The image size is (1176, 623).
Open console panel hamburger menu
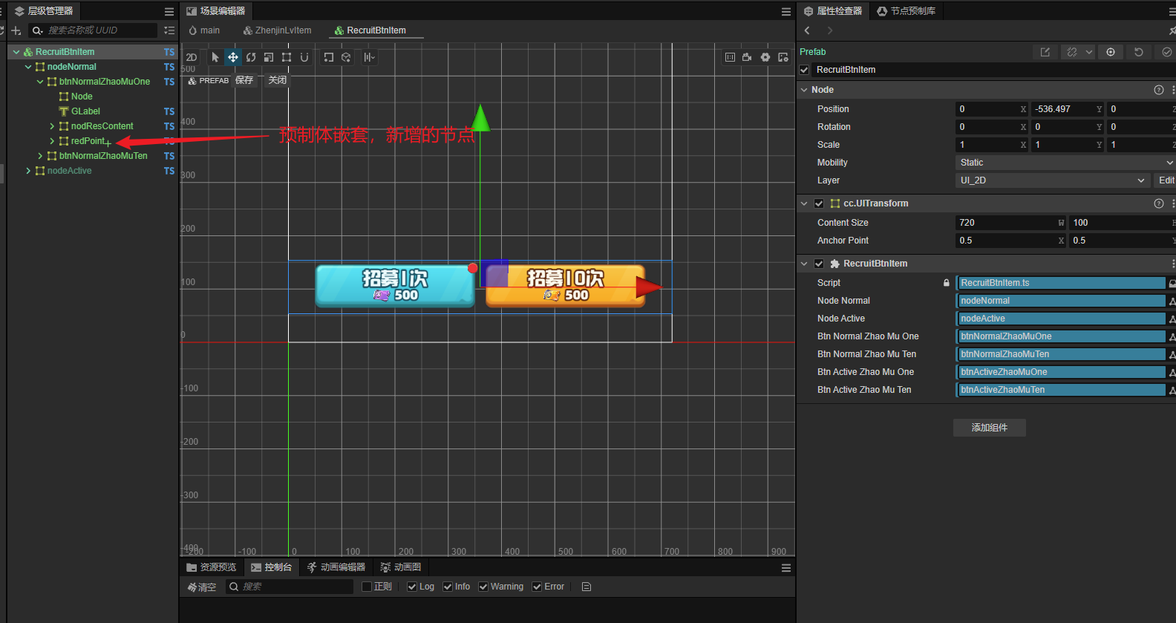point(786,567)
